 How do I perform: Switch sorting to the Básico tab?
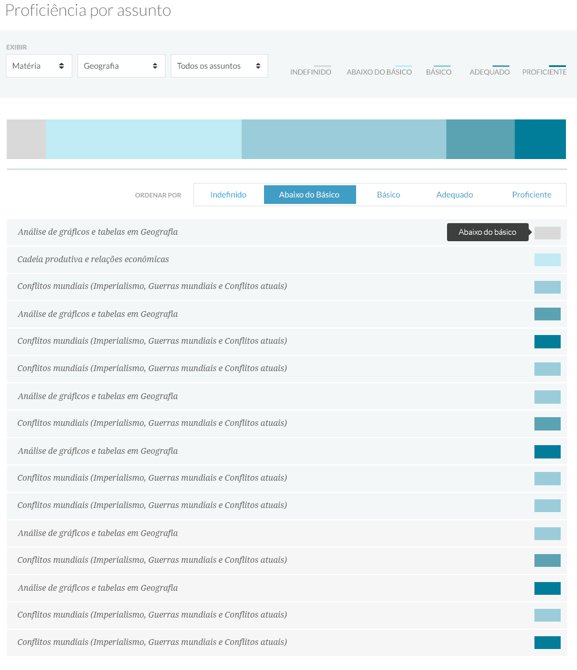point(388,195)
